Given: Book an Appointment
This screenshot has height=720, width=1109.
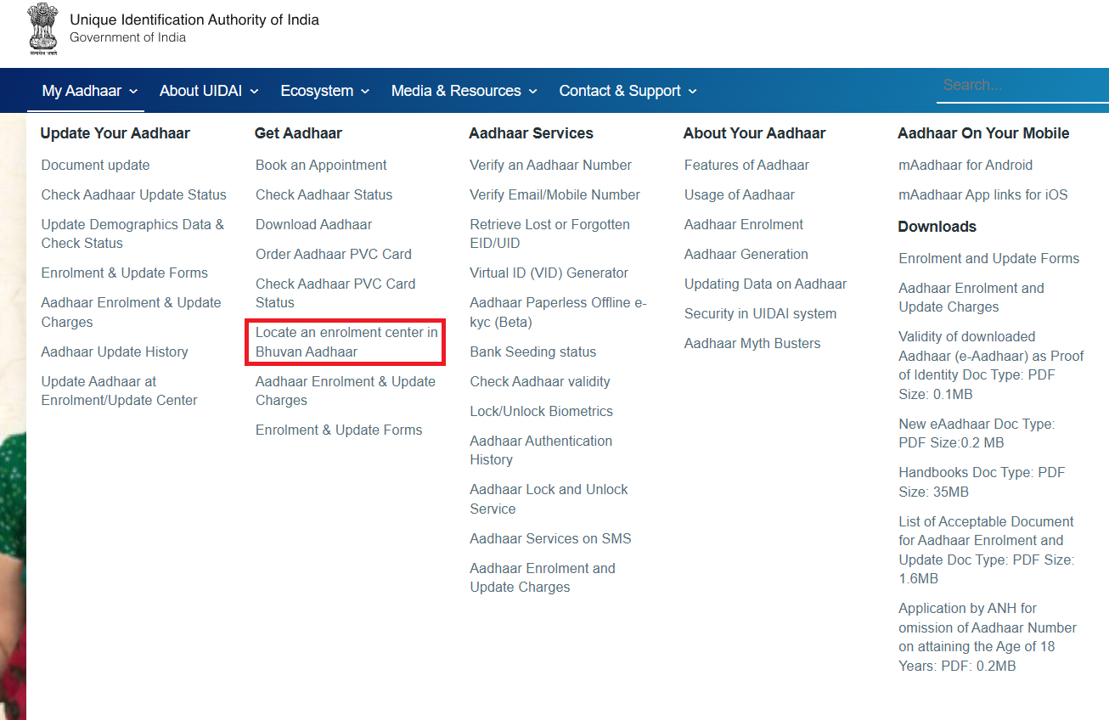Looking at the screenshot, I should pyautogui.click(x=321, y=165).
